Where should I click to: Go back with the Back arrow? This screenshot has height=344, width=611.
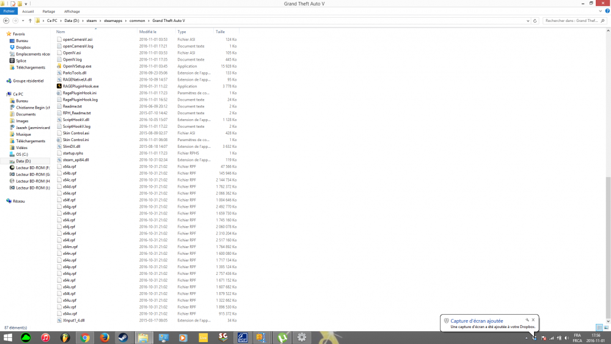[x=6, y=21]
